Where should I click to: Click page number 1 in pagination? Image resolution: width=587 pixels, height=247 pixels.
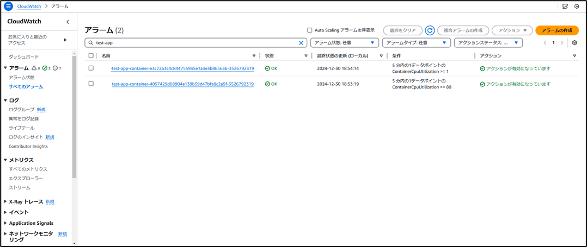pos(553,42)
